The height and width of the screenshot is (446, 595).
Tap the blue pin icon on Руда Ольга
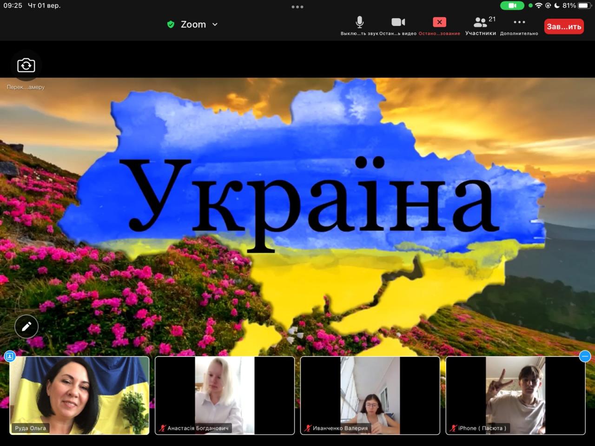pos(10,356)
